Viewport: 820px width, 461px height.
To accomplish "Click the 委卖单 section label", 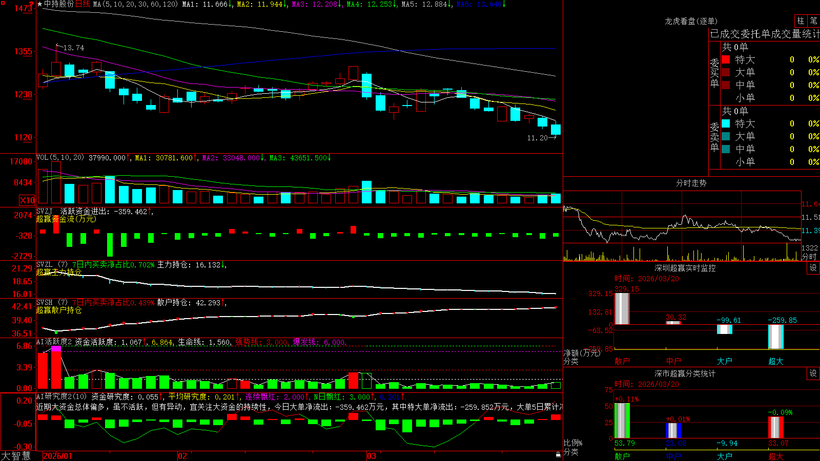I will pyautogui.click(x=714, y=137).
